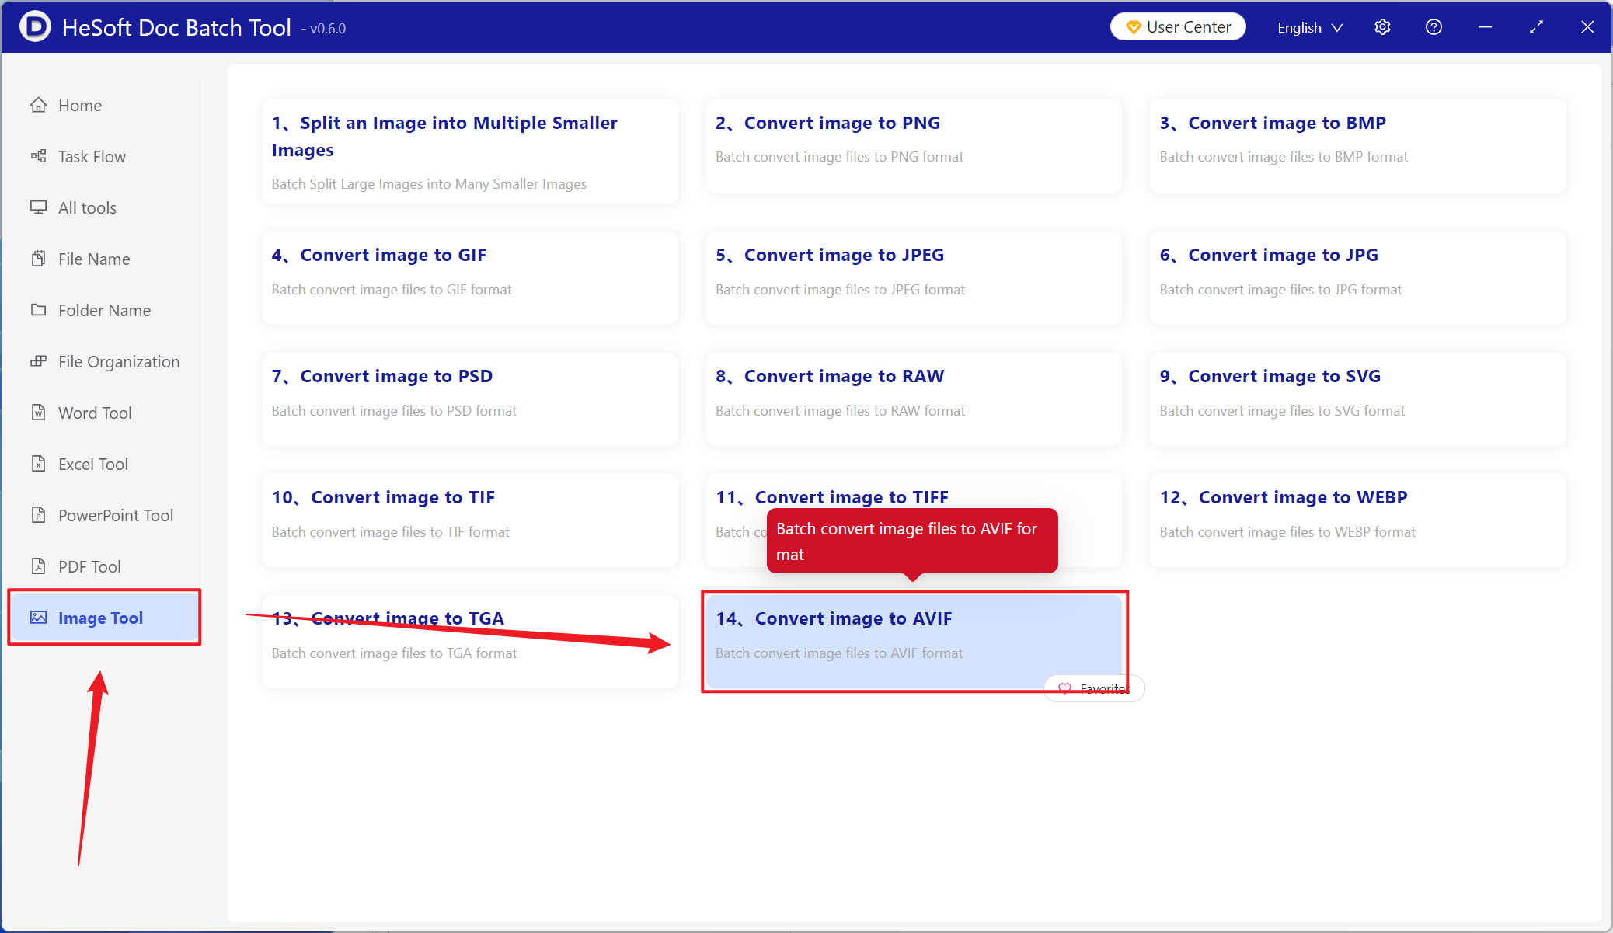Switch to the PDF Tool section
The height and width of the screenshot is (933, 1613).
[104, 566]
